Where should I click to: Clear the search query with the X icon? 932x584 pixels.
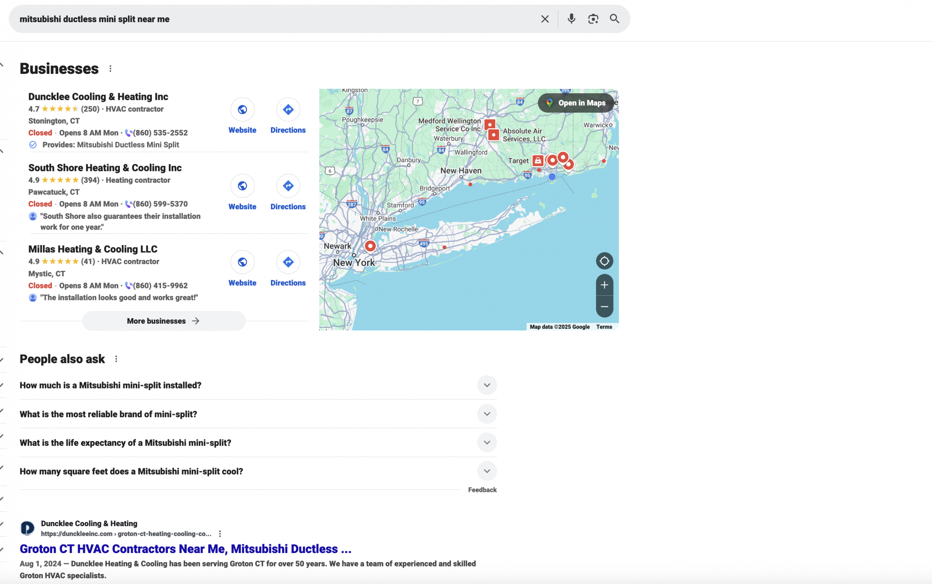[545, 19]
